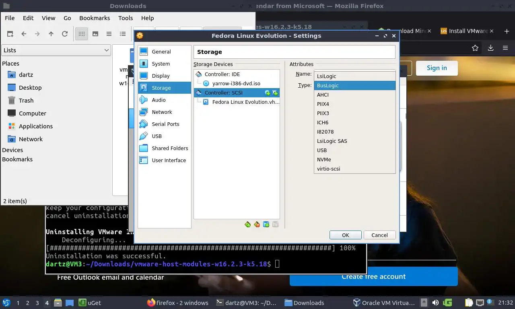Choose PIIX3 controller type
Image resolution: width=515 pixels, height=309 pixels.
355,113
